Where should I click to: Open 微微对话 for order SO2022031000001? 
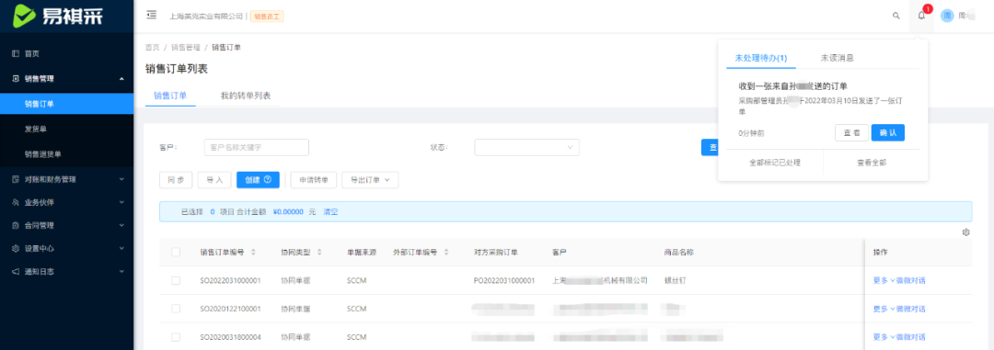point(911,280)
